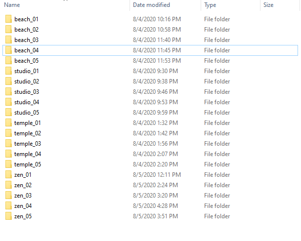This screenshot has width=301, height=241.
Task: Select the zen_03 folder name
Action: pyautogui.click(x=23, y=196)
